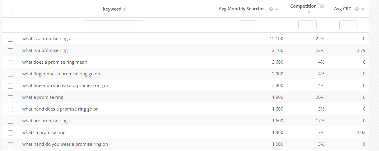
Task: Click the Avg Monthly Searches filter box
Action: 248,25
